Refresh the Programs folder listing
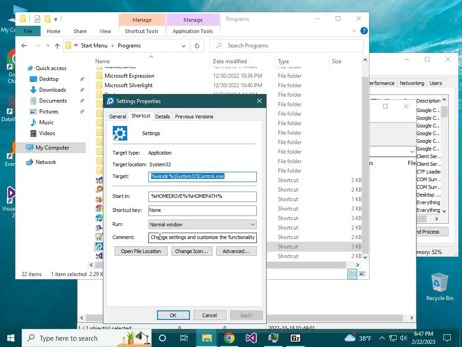 pyautogui.click(x=197, y=46)
